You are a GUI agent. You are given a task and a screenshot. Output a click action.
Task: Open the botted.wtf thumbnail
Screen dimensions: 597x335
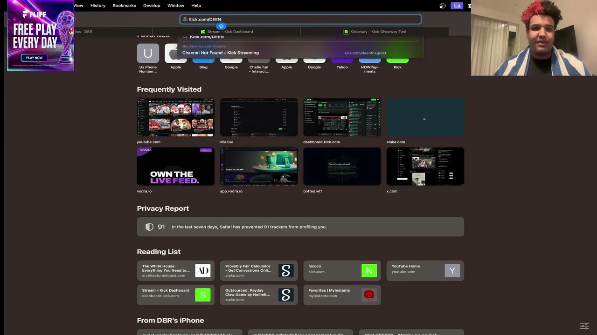coord(342,167)
